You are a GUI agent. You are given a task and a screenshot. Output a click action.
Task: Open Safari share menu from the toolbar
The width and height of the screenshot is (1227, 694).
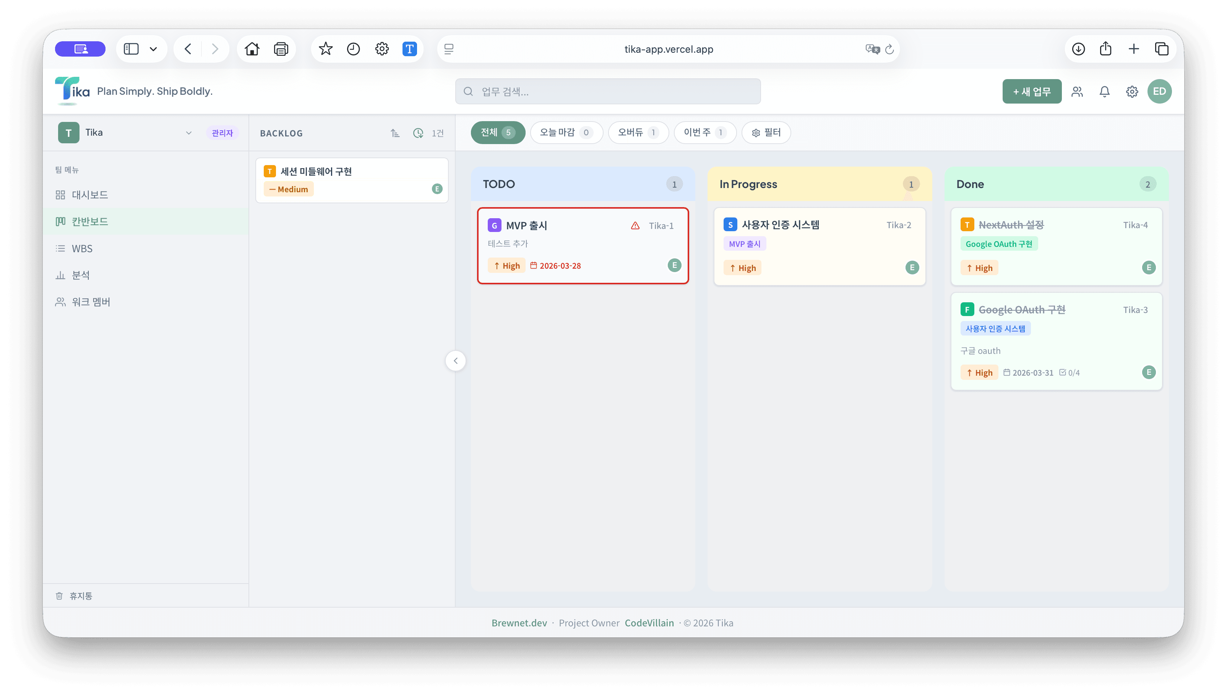point(1106,49)
